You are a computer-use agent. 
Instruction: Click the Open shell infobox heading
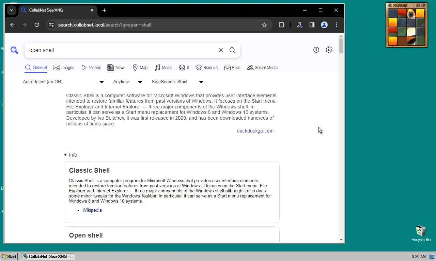[x=86, y=235]
